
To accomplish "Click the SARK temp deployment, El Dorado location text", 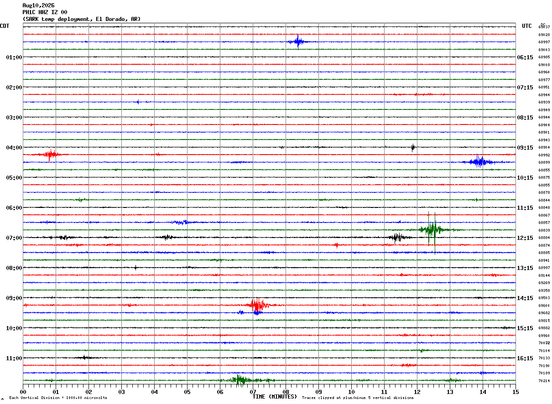I will pyautogui.click(x=82, y=19).
